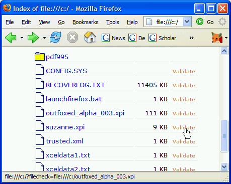Open the Google News bookmark
This screenshot has height=184, width=231.
(x=113, y=38)
